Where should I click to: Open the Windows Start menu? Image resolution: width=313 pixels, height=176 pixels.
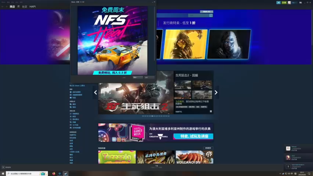[x=3, y=174]
